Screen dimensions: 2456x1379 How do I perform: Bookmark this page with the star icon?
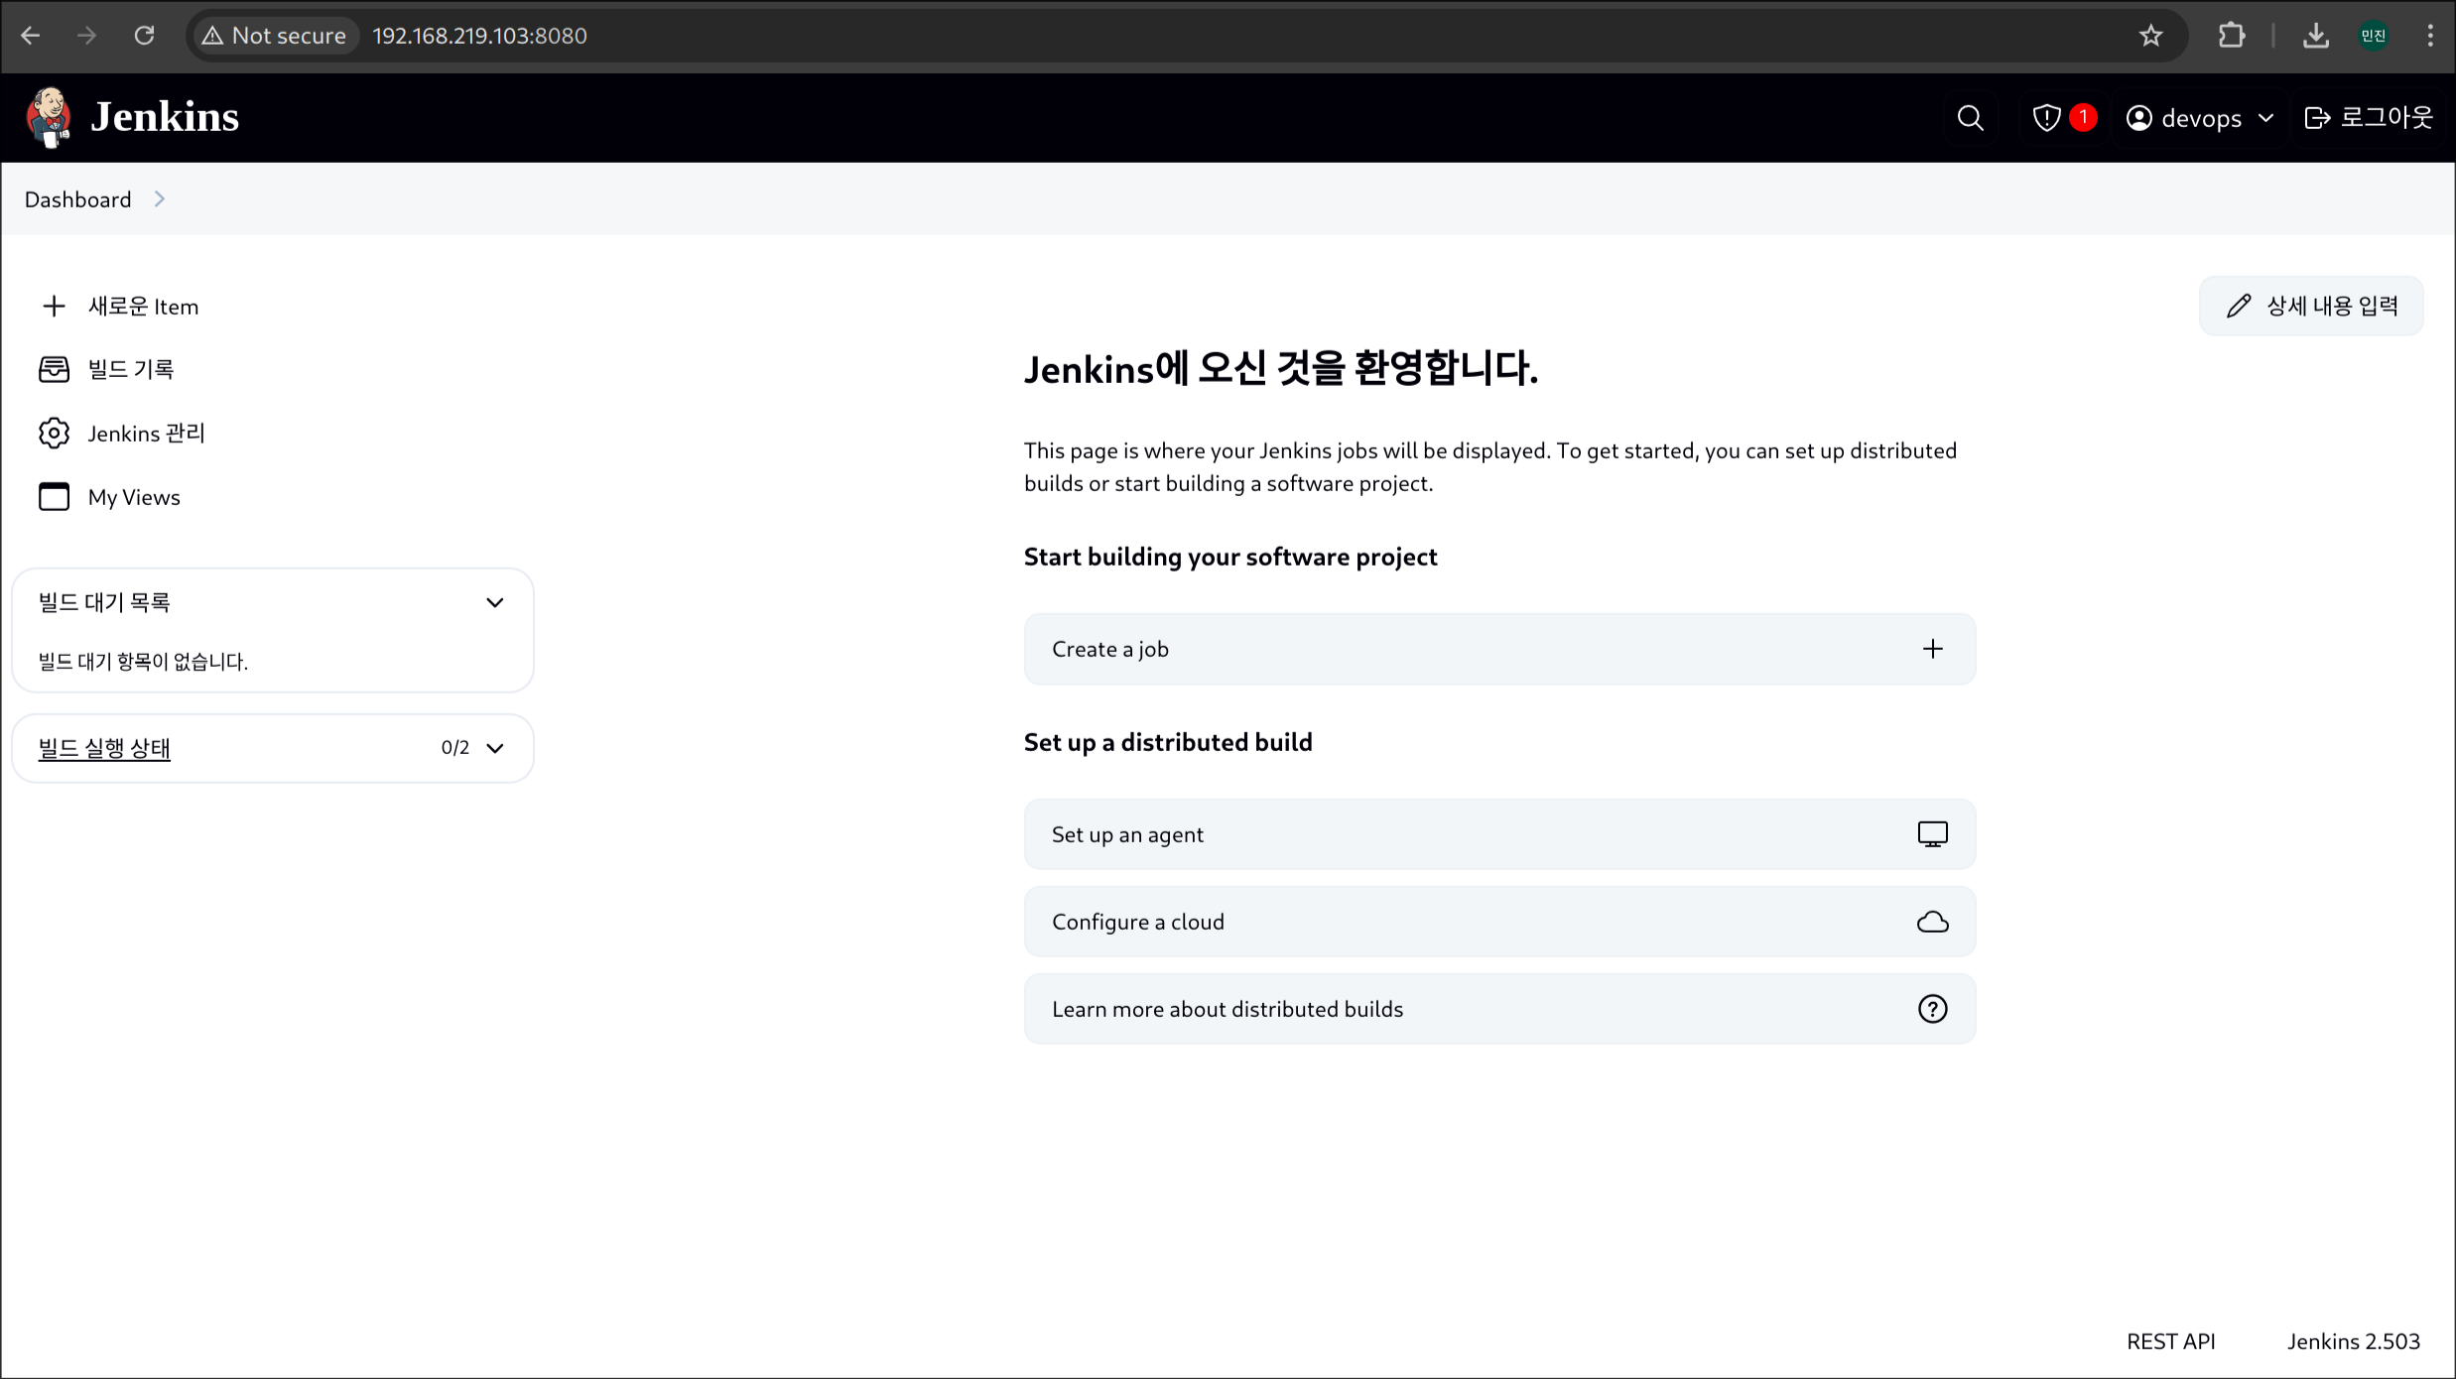tap(2150, 36)
